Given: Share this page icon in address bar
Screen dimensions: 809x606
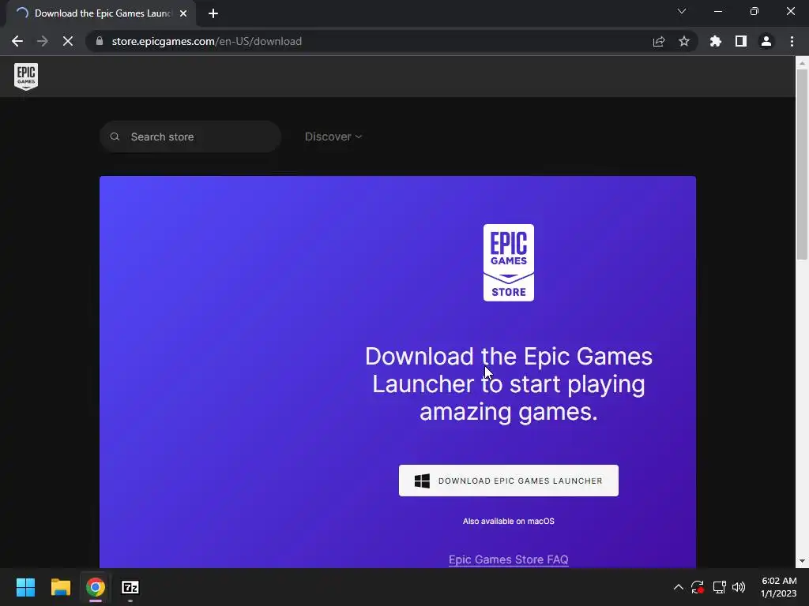Looking at the screenshot, I should click(659, 41).
